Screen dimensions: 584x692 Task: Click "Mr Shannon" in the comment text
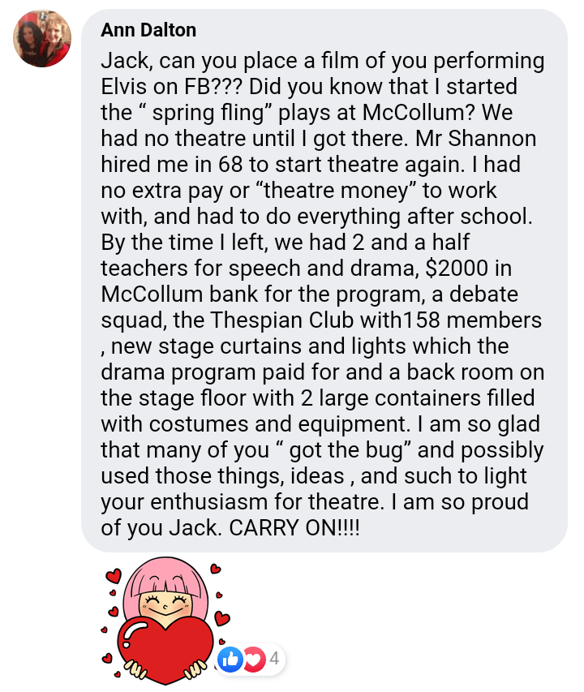(x=476, y=139)
